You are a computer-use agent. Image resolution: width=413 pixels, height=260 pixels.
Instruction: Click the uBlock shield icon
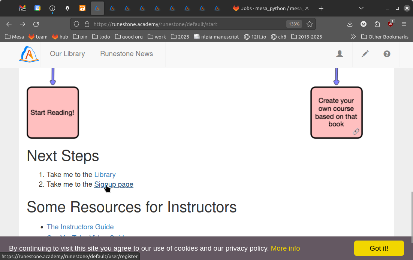(x=391, y=24)
